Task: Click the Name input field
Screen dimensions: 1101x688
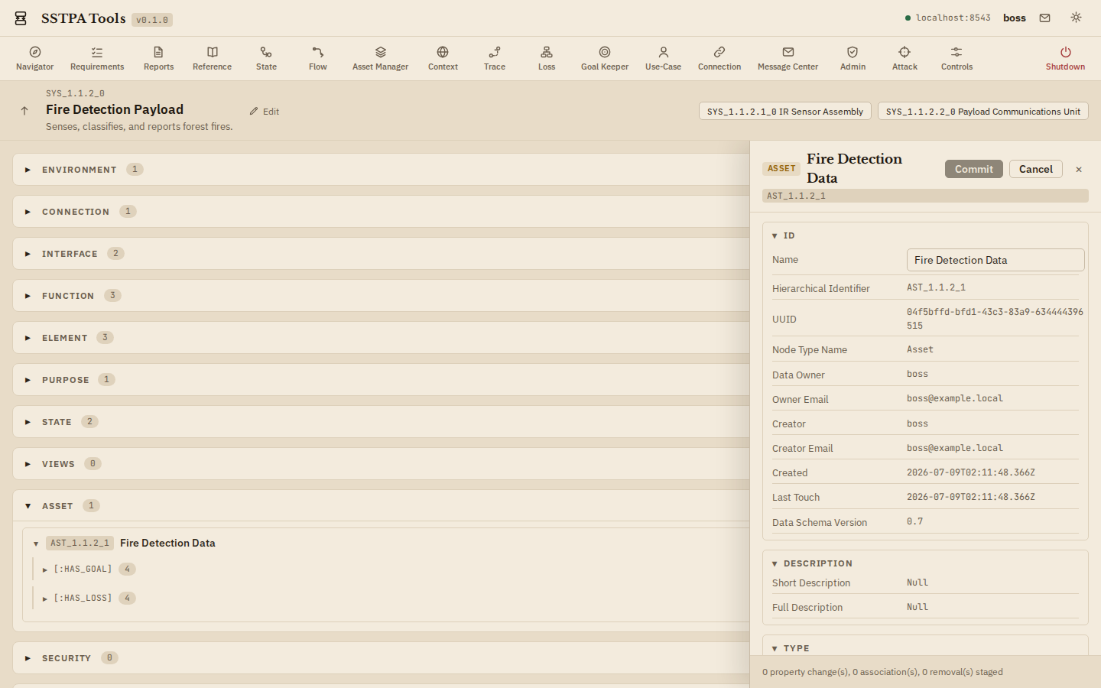Action: pos(995,260)
